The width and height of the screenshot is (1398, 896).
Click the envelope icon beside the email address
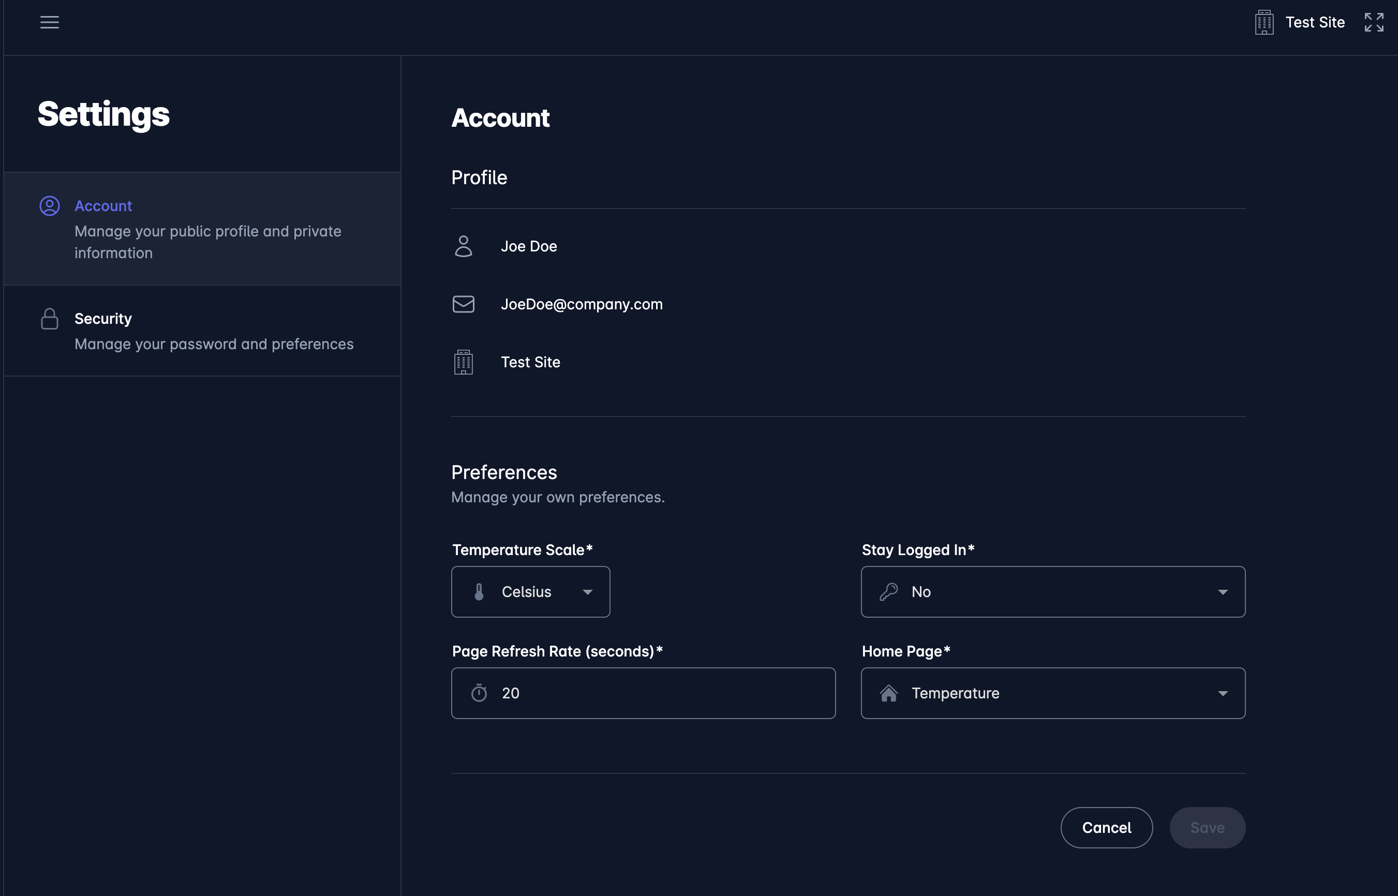click(463, 304)
